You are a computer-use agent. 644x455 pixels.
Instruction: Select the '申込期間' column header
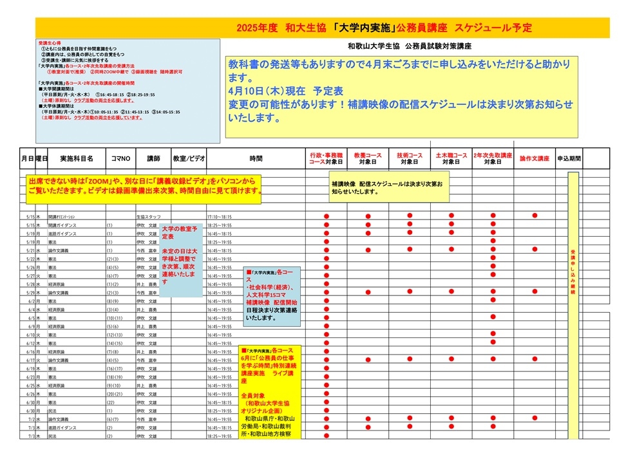[x=569, y=159]
